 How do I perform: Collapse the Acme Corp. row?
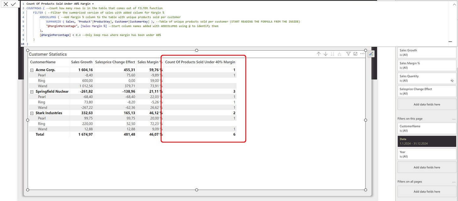[32, 70]
